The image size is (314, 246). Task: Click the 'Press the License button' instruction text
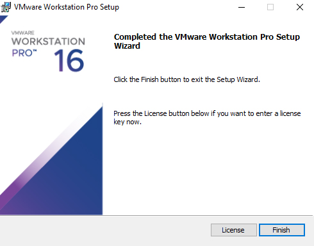pyautogui.click(x=207, y=117)
